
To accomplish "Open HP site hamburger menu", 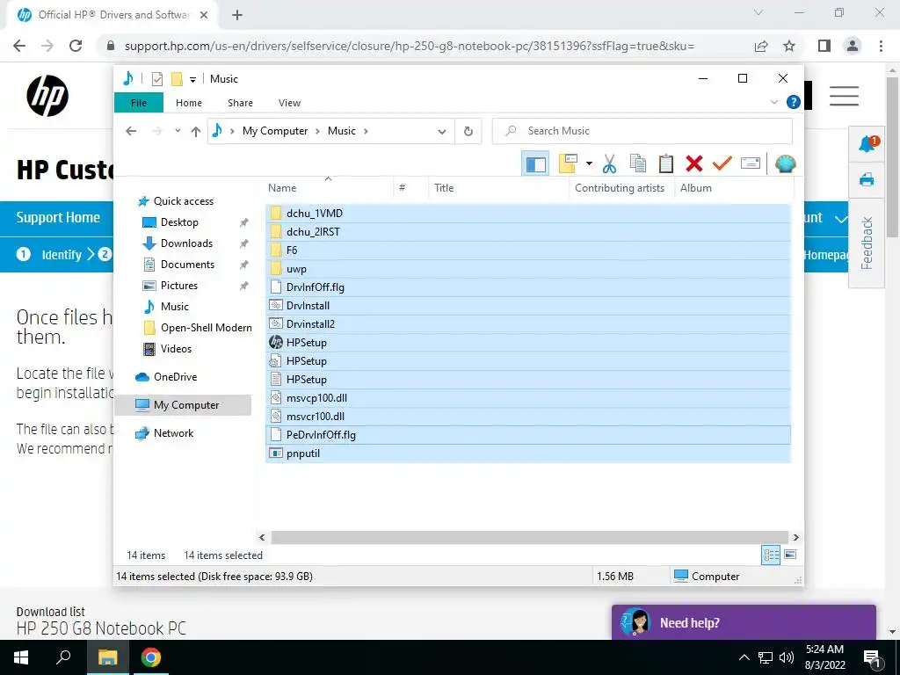I will coord(844,96).
